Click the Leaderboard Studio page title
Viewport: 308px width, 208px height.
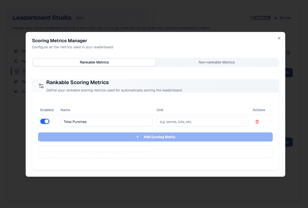42,18
